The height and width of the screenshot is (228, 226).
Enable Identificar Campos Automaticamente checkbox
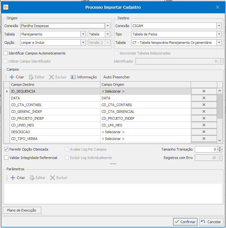[x=5, y=53]
